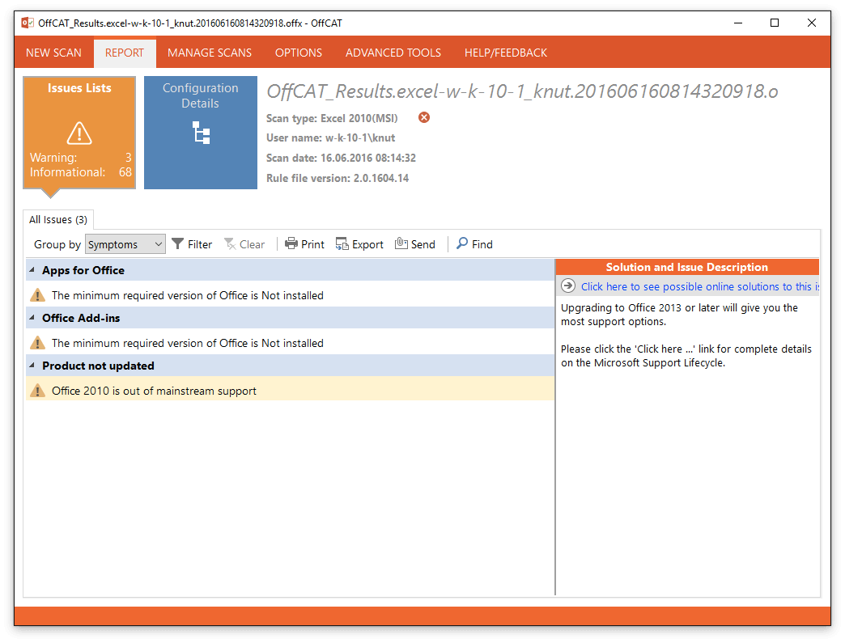
Task: Click the tree icon in Configuration Details tile
Action: pos(201,133)
